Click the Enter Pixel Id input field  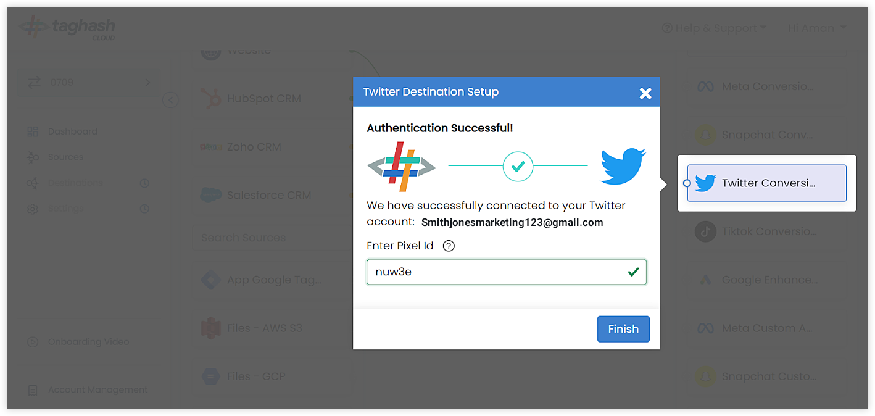507,272
